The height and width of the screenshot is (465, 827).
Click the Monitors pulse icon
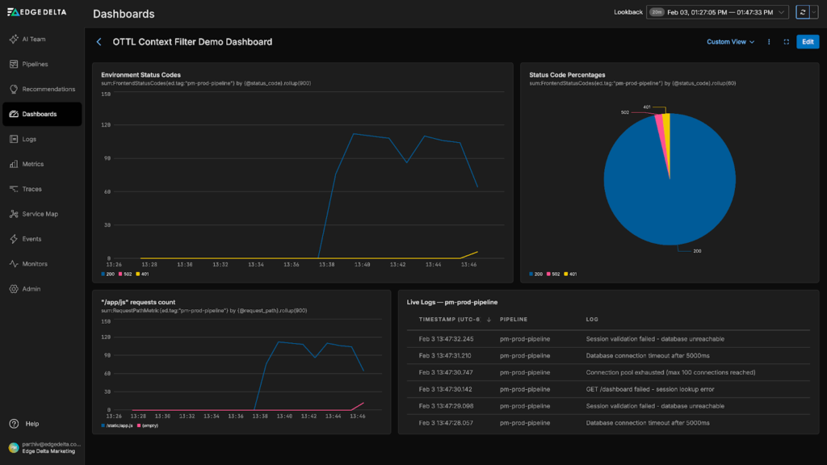pos(15,264)
